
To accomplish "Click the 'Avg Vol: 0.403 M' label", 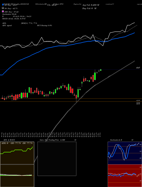I will tap(91, 5).
